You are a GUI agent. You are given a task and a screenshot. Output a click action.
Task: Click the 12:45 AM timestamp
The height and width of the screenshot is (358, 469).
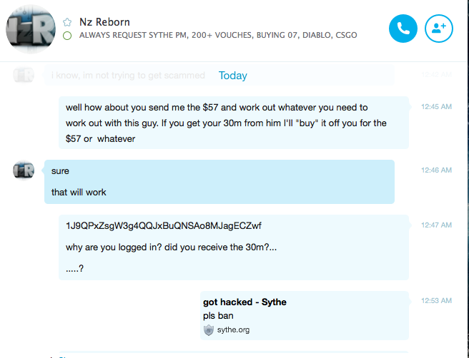(x=436, y=106)
